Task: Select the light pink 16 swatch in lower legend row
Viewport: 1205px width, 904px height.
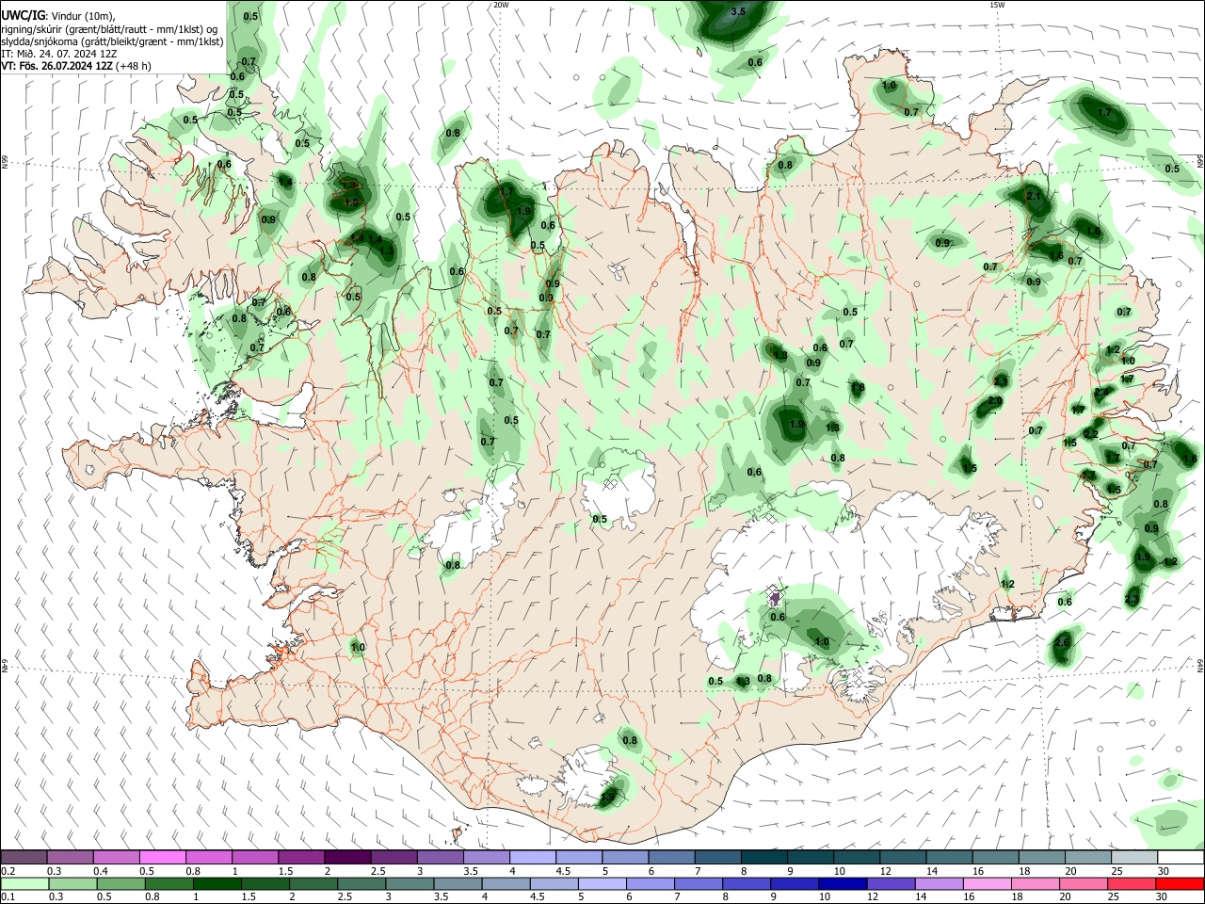Action: click(986, 883)
